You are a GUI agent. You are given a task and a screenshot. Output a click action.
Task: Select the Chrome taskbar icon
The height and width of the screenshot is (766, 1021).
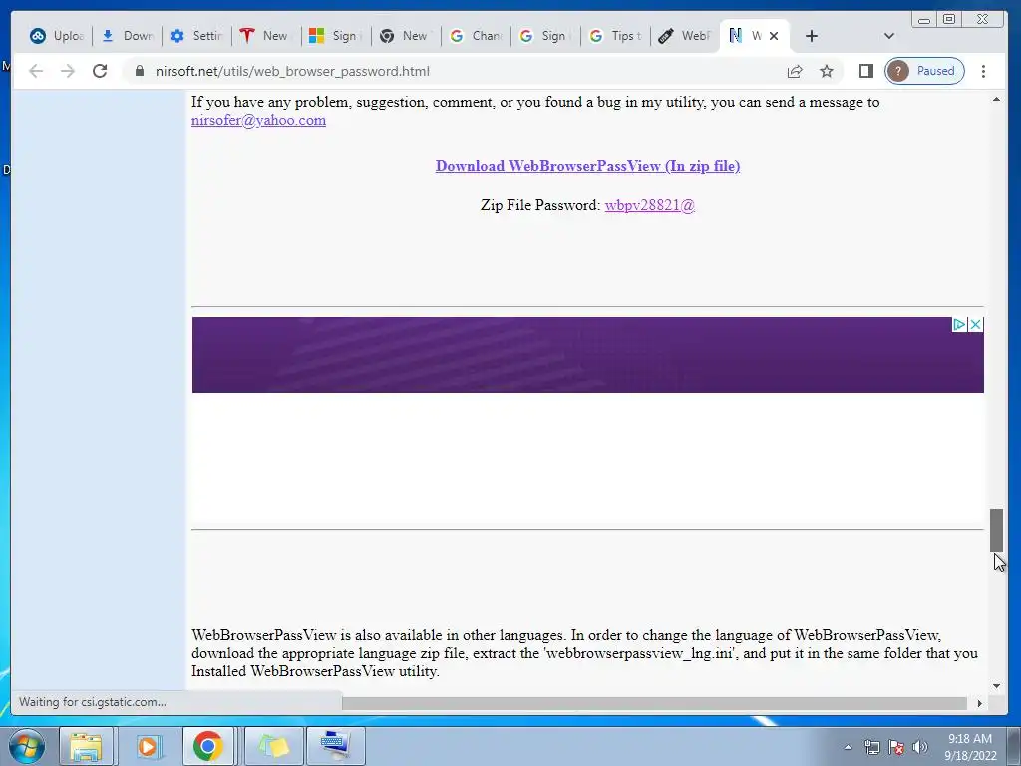[x=207, y=746]
